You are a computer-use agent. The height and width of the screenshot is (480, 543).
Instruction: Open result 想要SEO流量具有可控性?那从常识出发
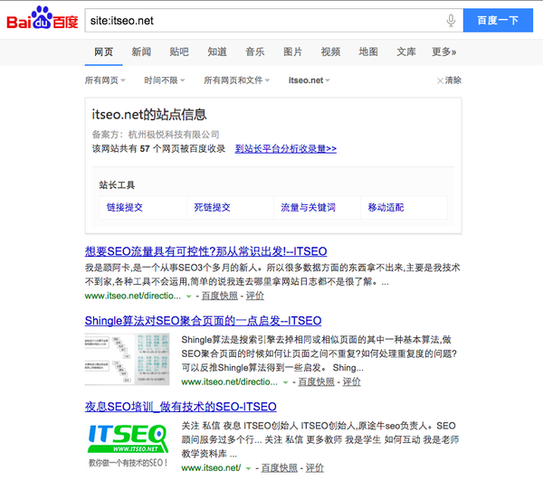205,251
